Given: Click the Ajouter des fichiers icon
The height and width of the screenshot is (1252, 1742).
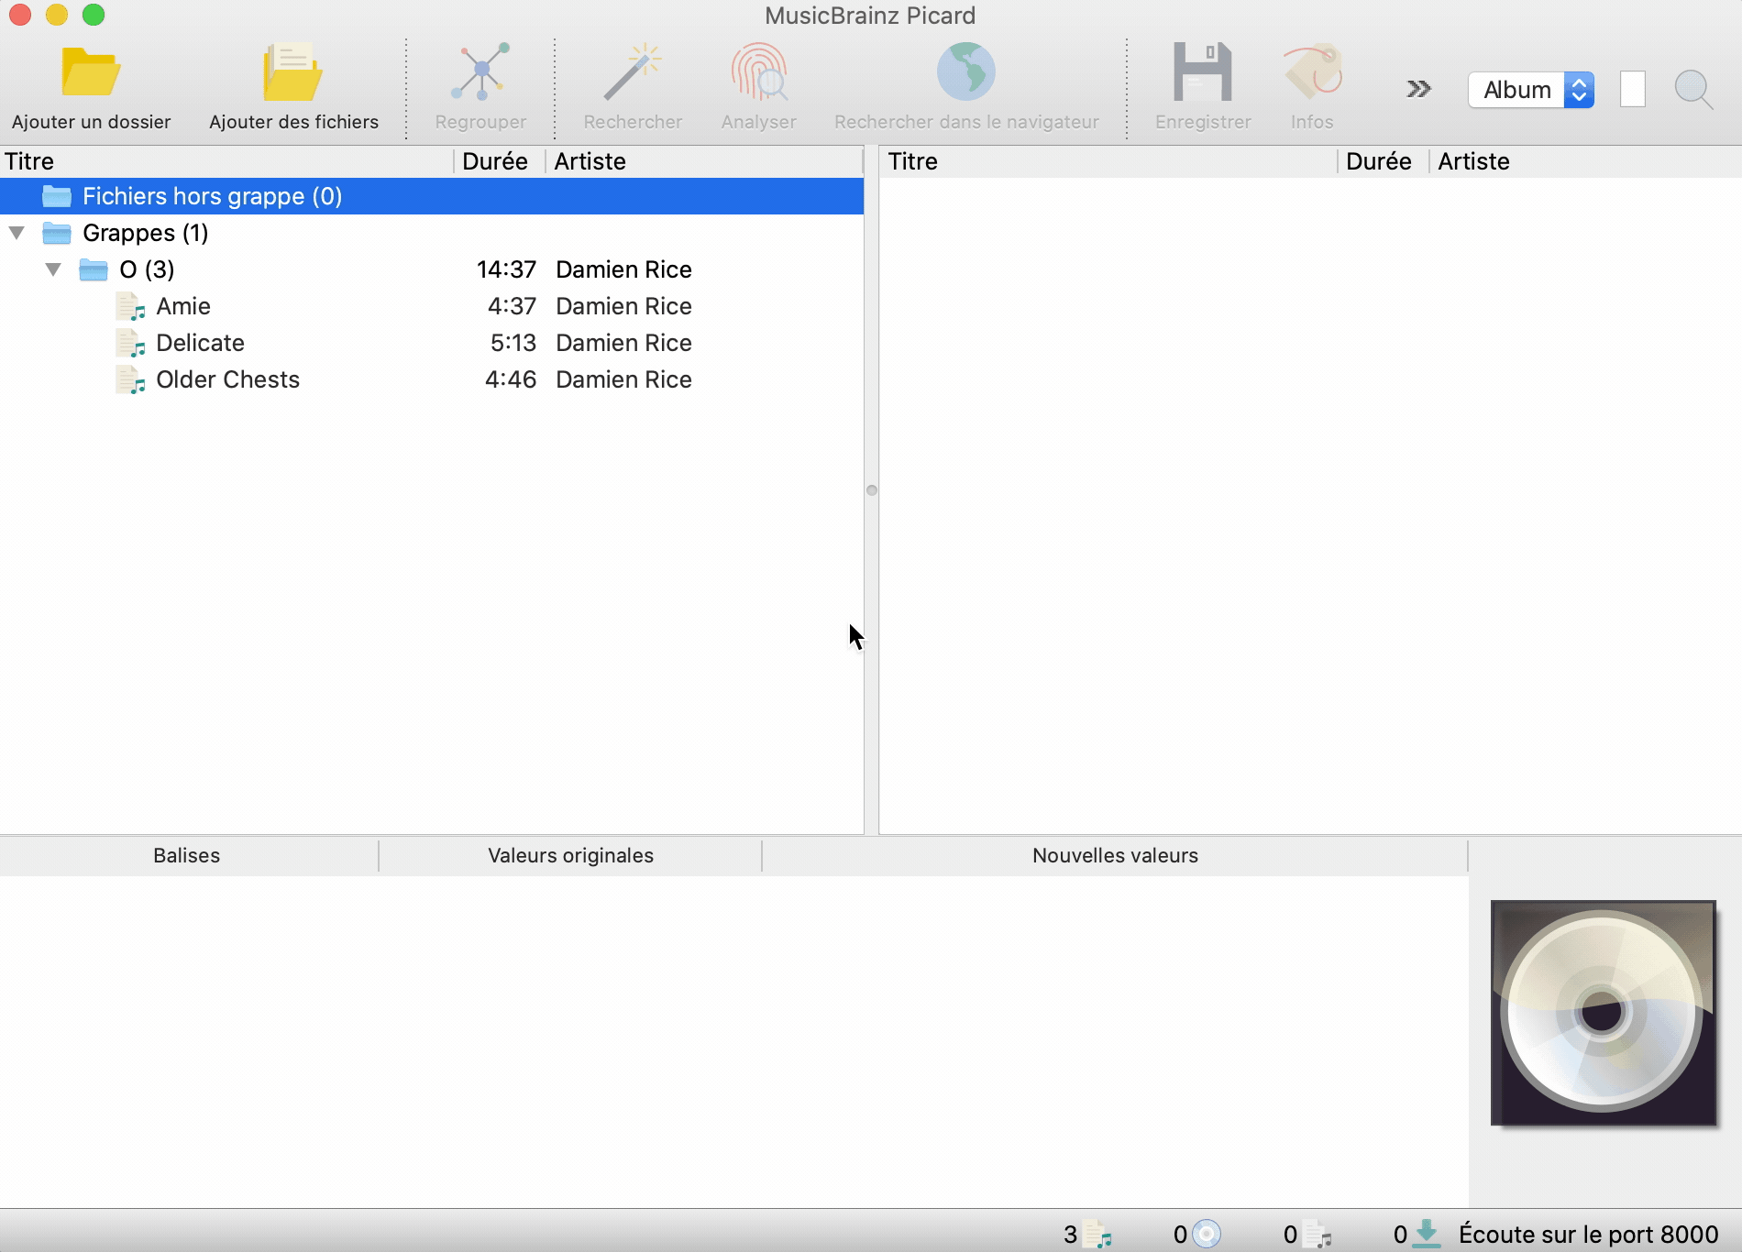Looking at the screenshot, I should click(292, 72).
